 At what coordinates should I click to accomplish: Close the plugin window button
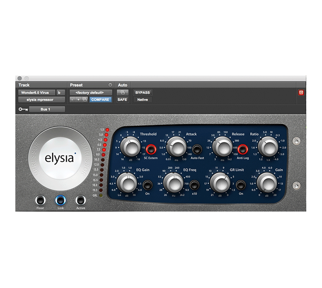click(x=20, y=78)
